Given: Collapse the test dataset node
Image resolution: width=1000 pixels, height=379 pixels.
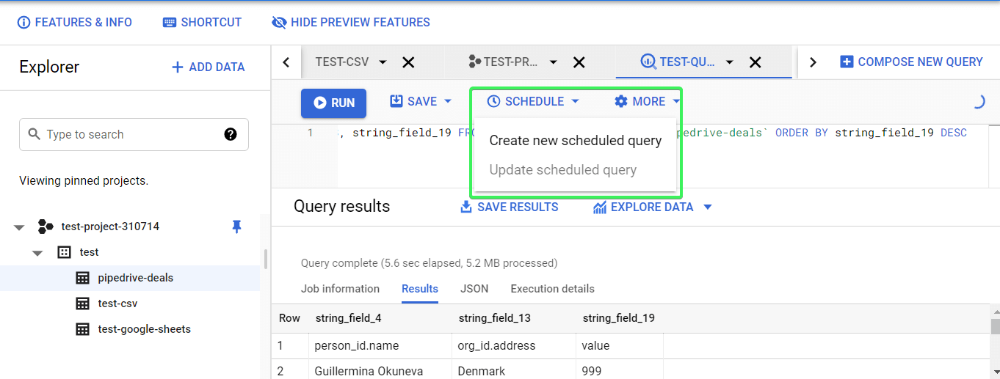Looking at the screenshot, I should [37, 252].
